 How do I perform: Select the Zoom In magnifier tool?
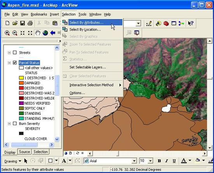click(x=7, y=33)
